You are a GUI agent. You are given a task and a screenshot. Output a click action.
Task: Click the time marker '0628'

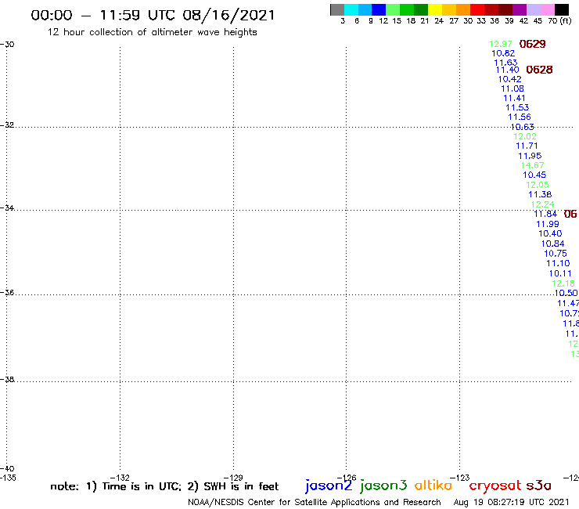point(539,70)
